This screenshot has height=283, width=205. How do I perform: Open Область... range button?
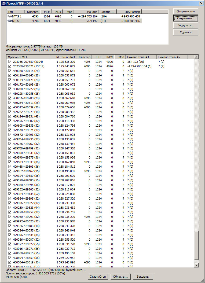point(120,277)
